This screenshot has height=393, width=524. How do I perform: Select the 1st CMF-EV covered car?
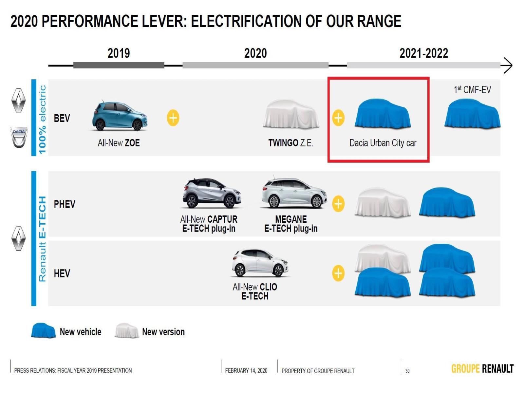472,113
